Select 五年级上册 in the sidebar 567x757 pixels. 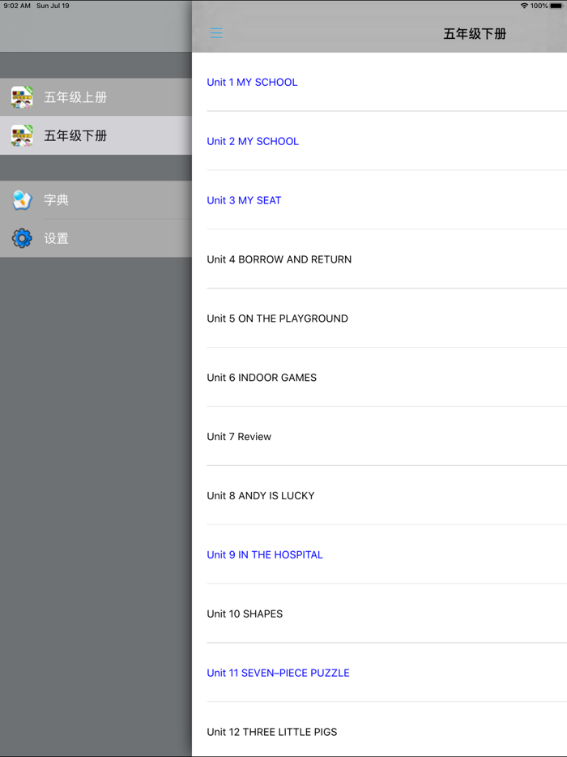pyautogui.click(x=96, y=97)
